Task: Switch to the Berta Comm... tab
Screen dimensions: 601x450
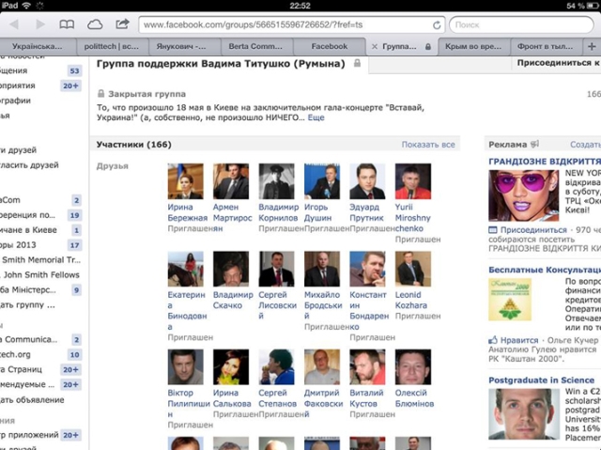Action: 256,45
